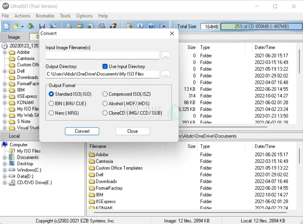The width and height of the screenshot is (303, 224).
Task: Click the Exit door icon in toolbar
Action: [162, 27]
